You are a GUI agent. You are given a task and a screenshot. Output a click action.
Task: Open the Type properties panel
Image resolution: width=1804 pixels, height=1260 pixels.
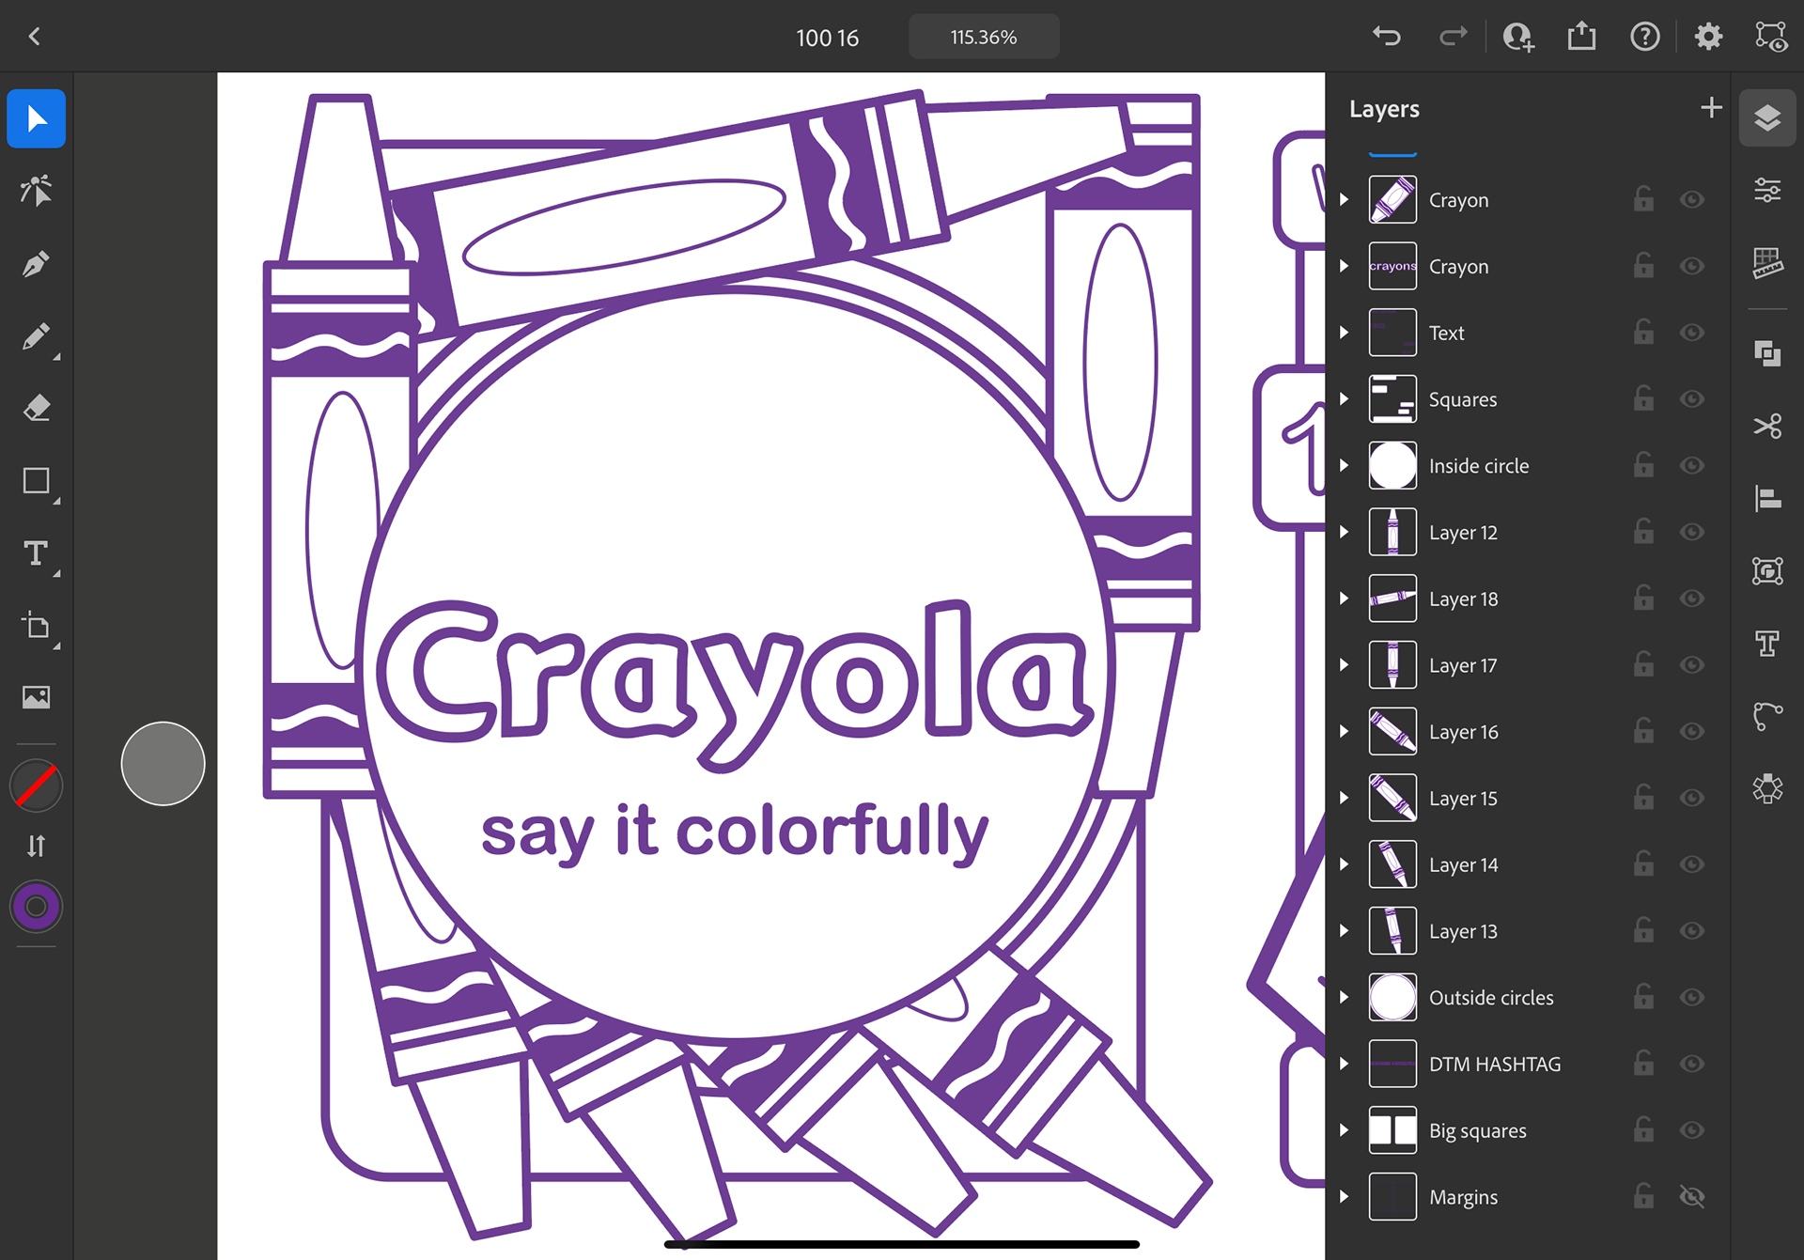tap(1767, 644)
